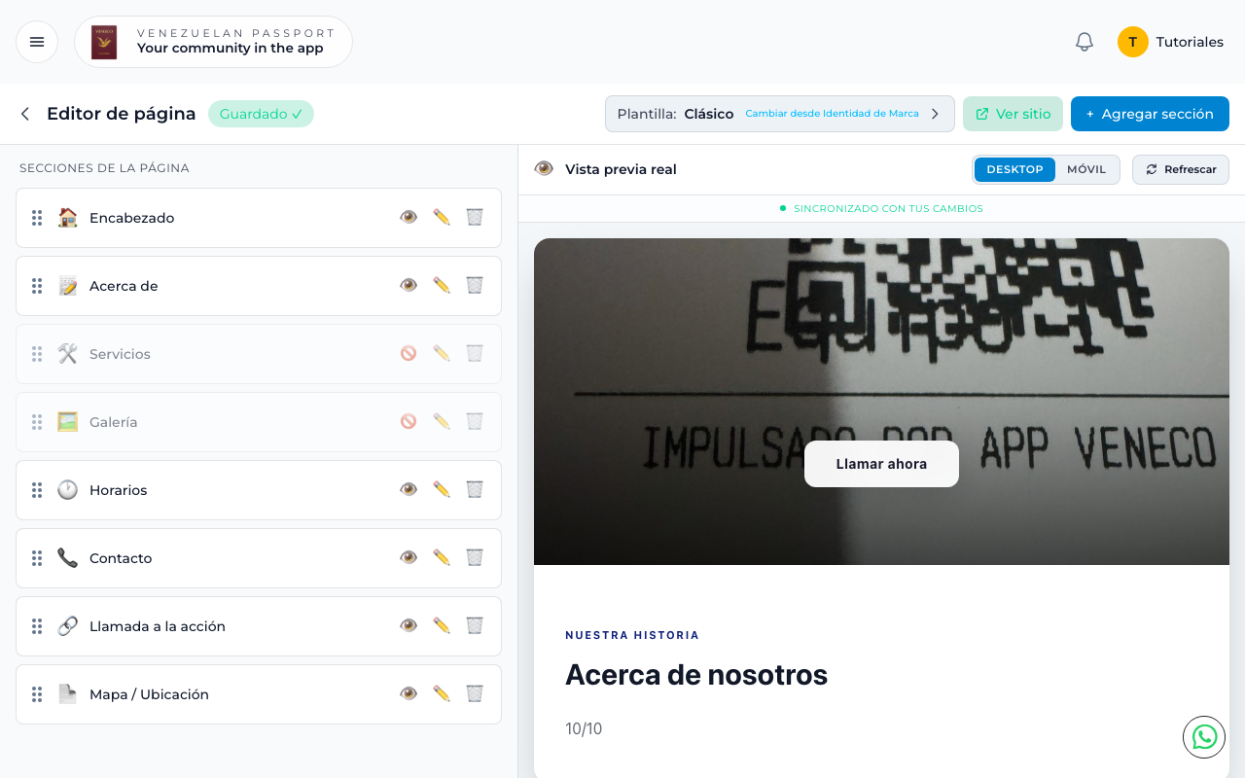Hide the Horarios section
The image size is (1245, 778).
[409, 489]
